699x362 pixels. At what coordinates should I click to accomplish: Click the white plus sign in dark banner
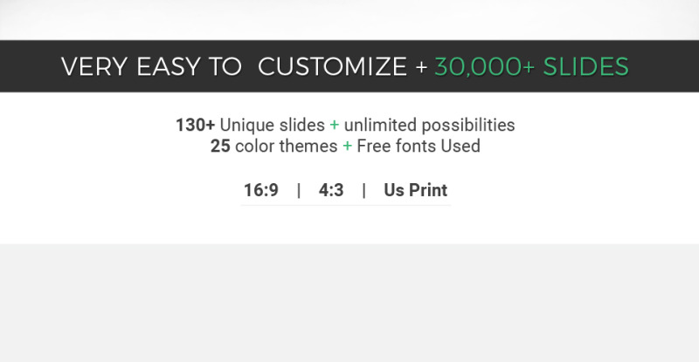(x=421, y=68)
